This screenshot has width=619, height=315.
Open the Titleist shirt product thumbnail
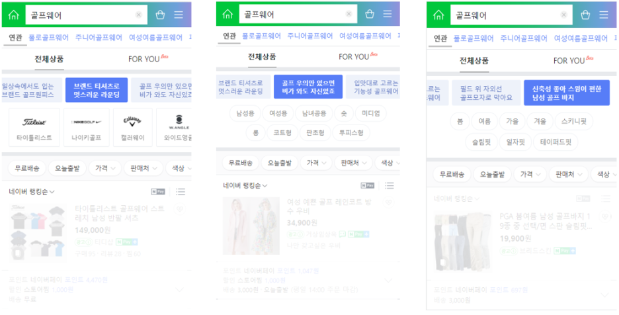[38, 233]
